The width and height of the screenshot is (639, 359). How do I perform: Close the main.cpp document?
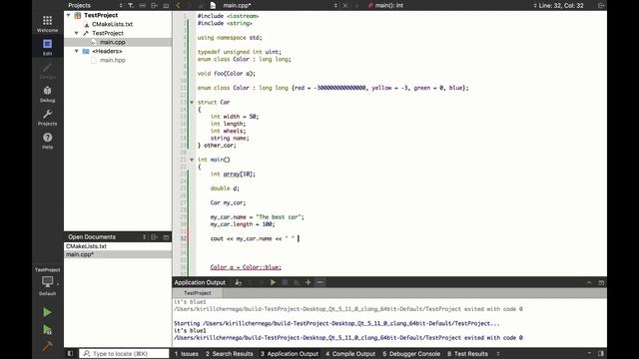[x=345, y=5]
